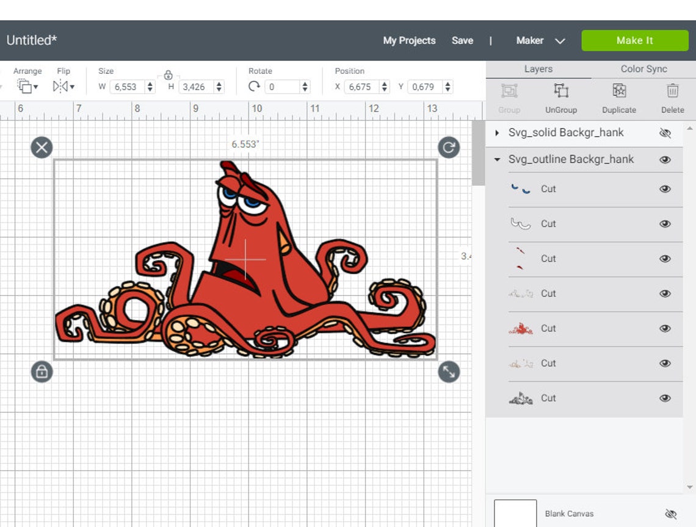Select the fourth Cut layer gray thumbnail
The width and height of the screenshot is (696, 527).
pyautogui.click(x=521, y=293)
